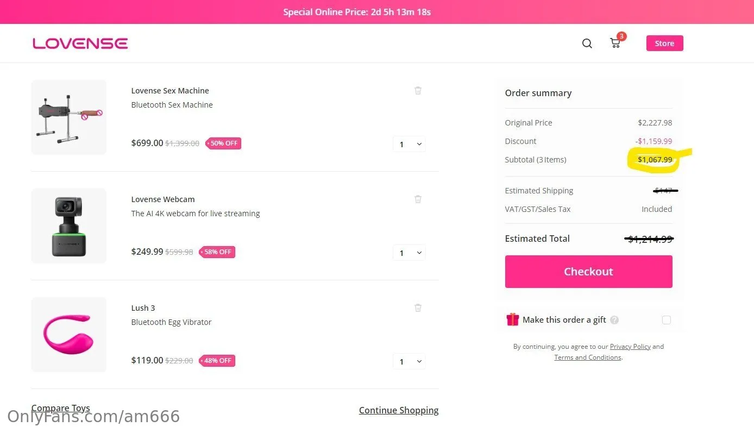The height and width of the screenshot is (433, 754).
Task: Go to the Store page
Action: tap(664, 43)
